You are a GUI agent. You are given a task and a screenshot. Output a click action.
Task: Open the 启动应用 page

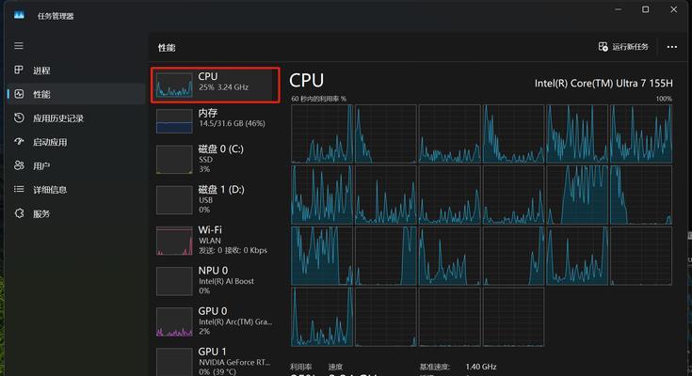coord(50,142)
